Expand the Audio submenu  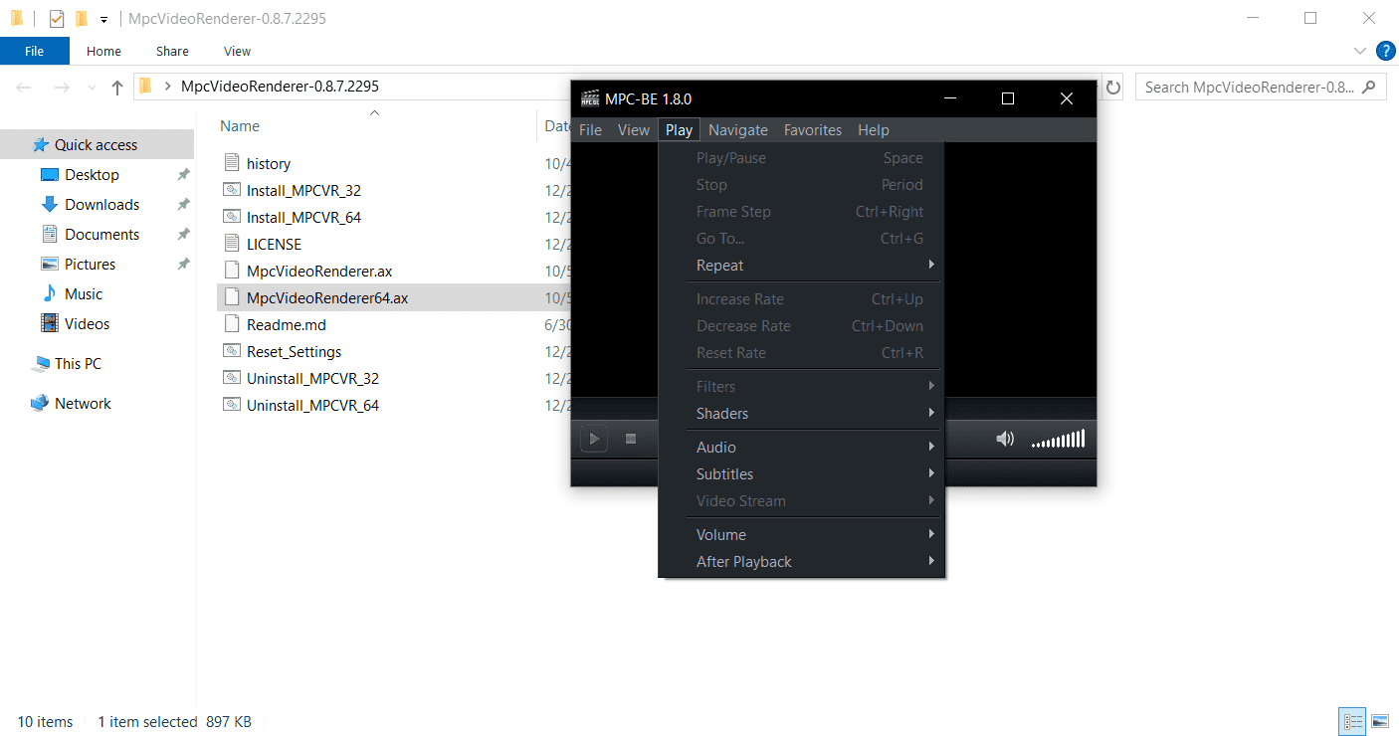pos(801,448)
